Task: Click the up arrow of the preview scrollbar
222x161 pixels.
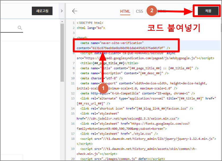Action: coord(62,21)
